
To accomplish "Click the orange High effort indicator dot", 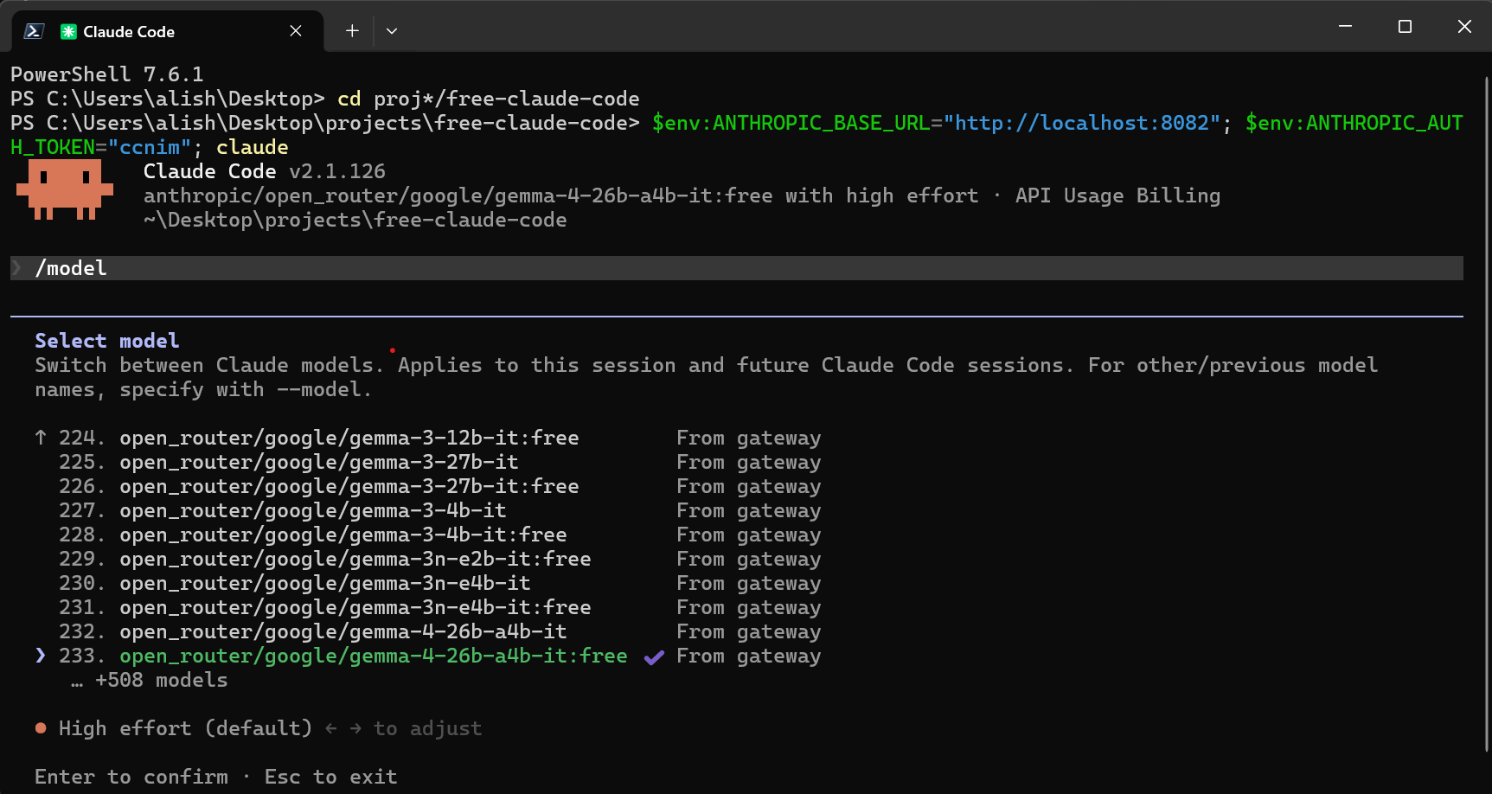I will coord(41,728).
